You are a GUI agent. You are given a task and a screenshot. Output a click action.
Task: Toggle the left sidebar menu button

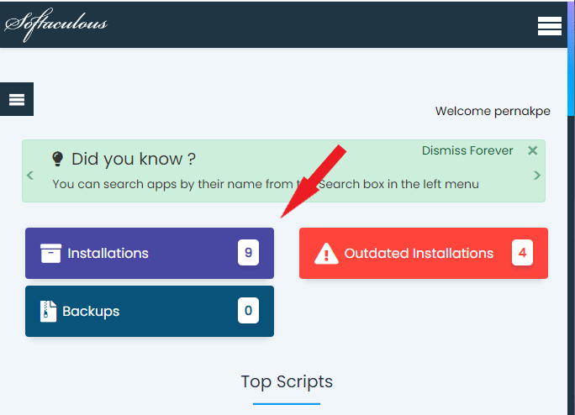click(17, 100)
